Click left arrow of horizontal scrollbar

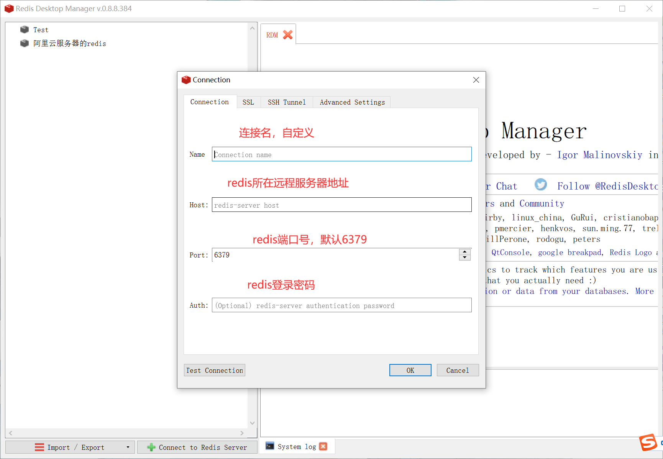(x=11, y=433)
